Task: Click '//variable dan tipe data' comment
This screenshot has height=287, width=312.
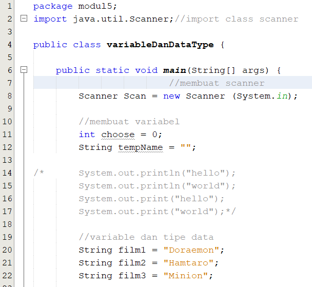Action: (146, 237)
